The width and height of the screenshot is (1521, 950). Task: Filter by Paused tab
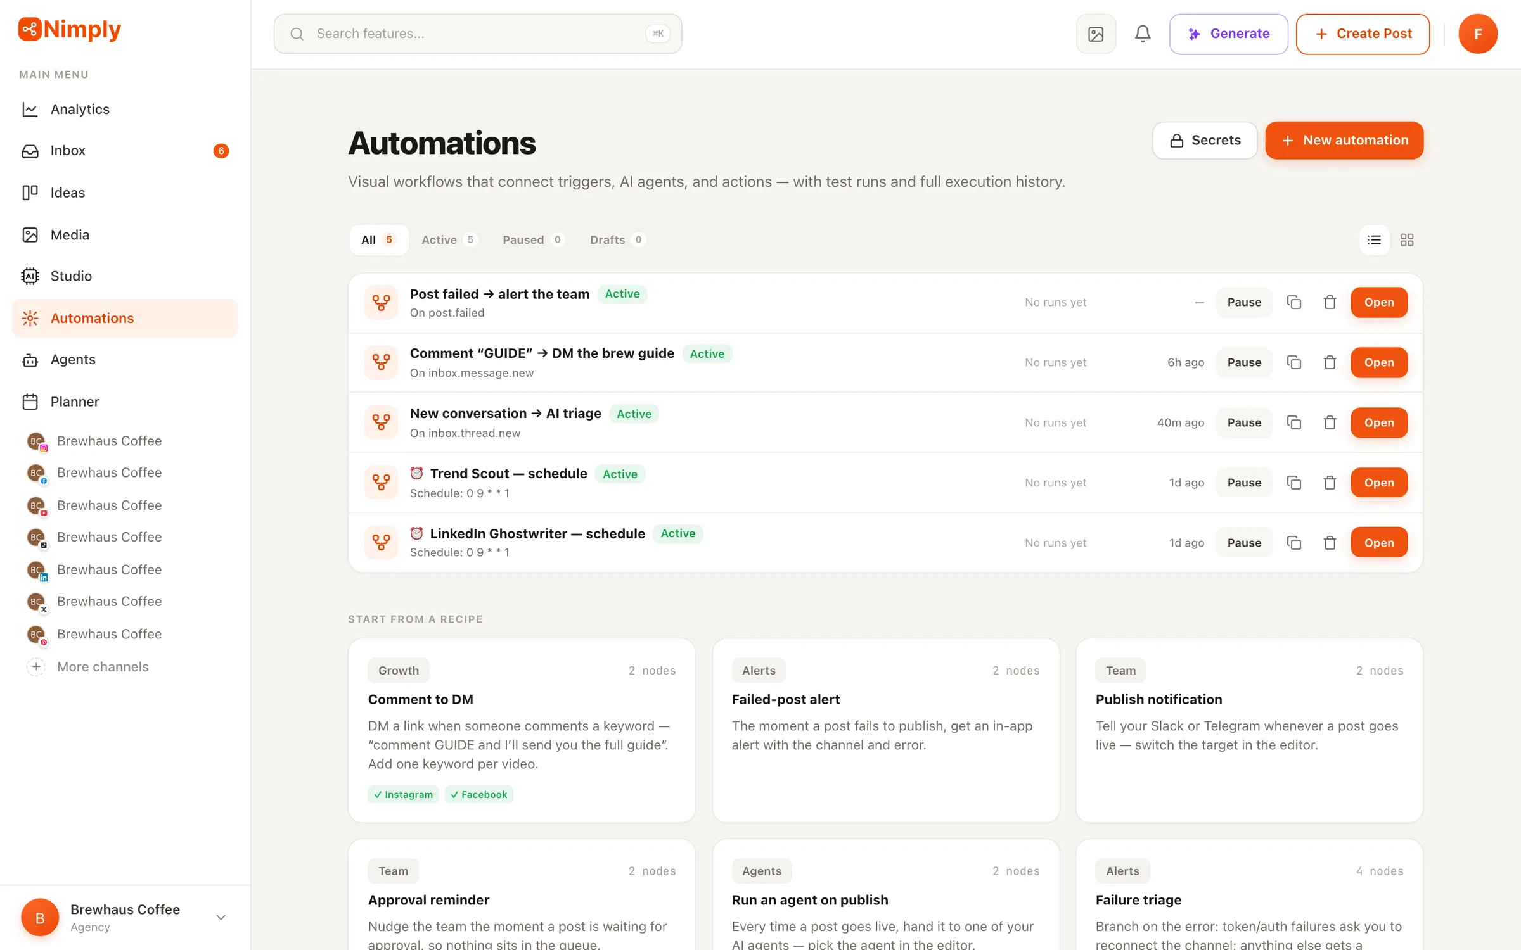pos(532,240)
